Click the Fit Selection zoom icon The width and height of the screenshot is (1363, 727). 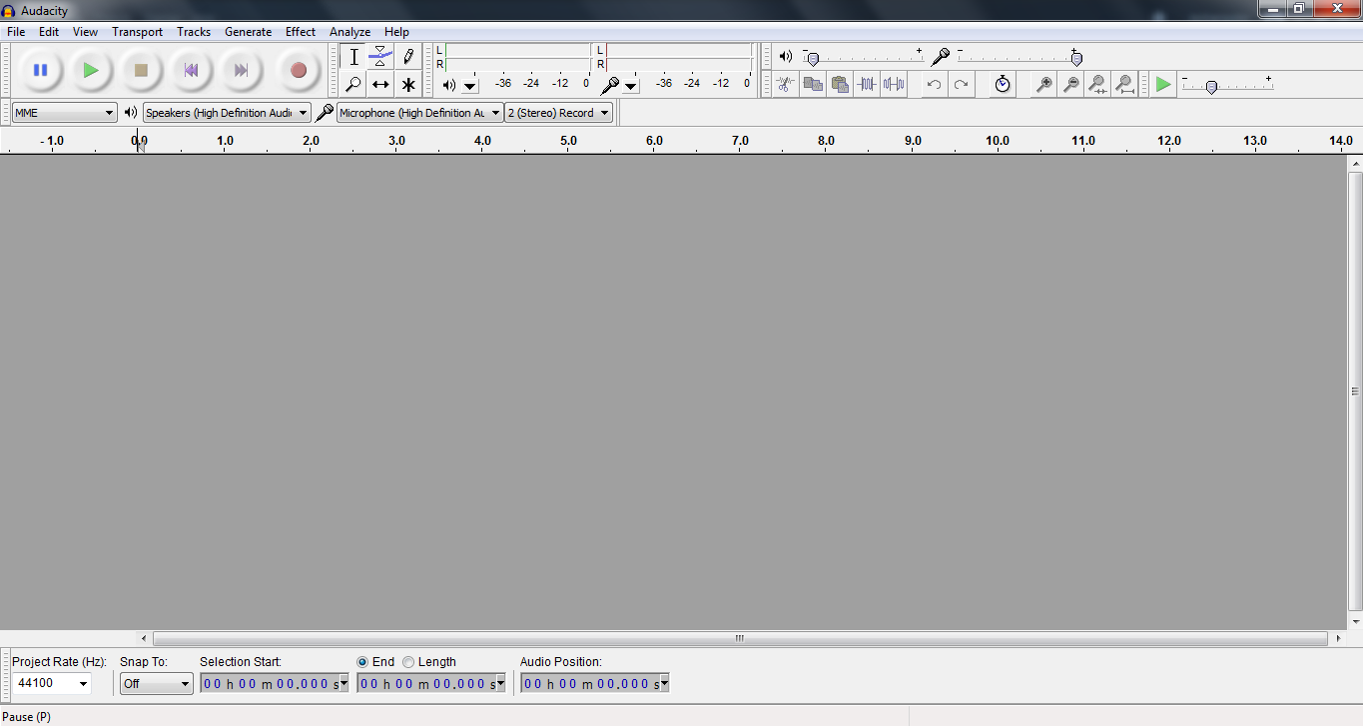click(x=1097, y=84)
